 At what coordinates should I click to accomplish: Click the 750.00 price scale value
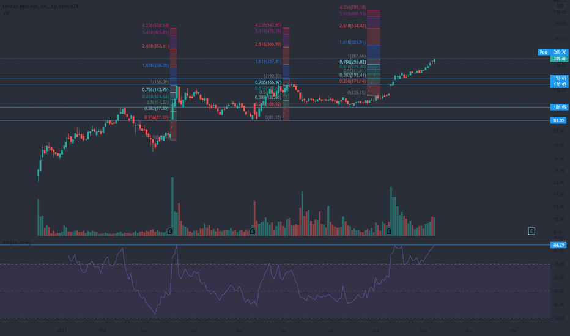[x=560, y=12]
